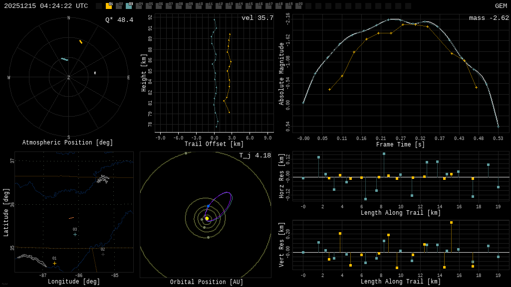Toggle station 01 yellow indicator box
This screenshot has width=511, height=287.
click(x=109, y=5)
